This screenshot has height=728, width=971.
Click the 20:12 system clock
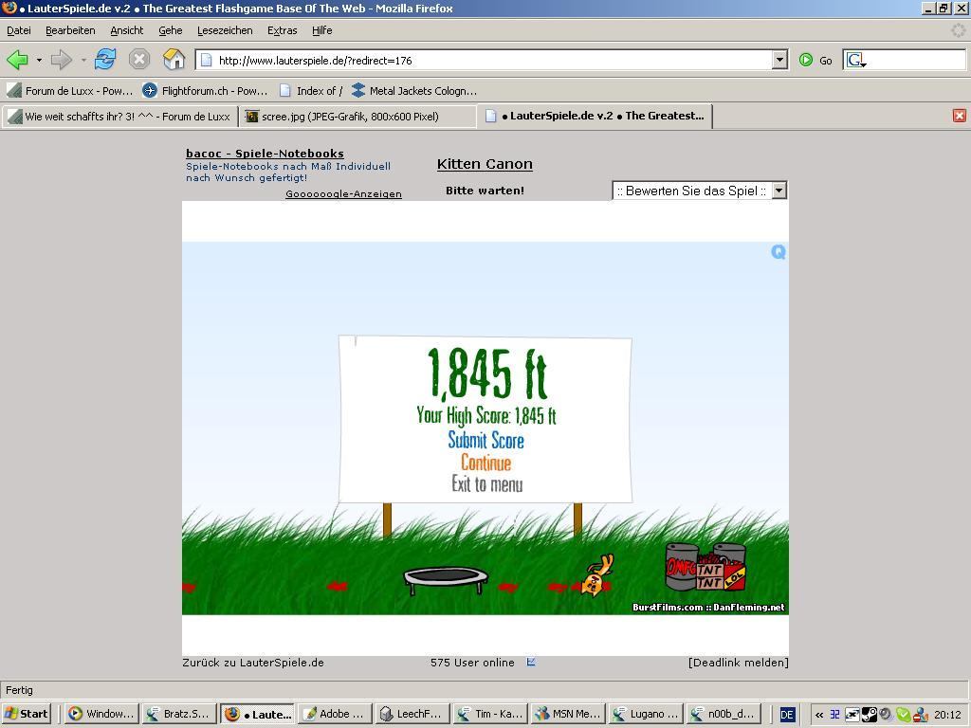point(947,715)
